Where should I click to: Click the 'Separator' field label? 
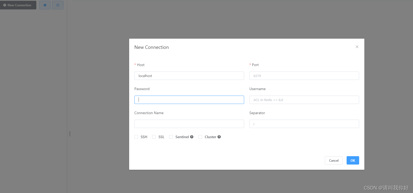[257, 113]
